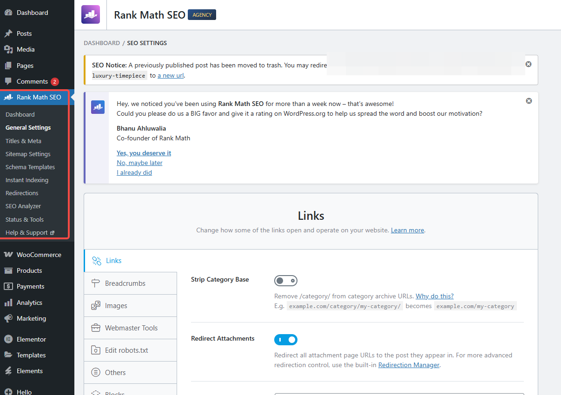Viewport: 561px width, 395px height.
Task: Disable the Redirect Attachments toggle
Action: click(285, 340)
